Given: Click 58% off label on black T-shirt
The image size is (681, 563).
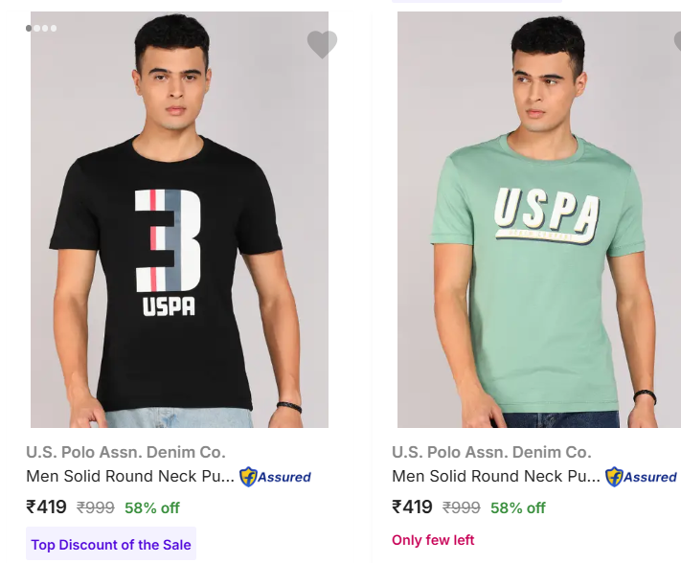Looking at the screenshot, I should pos(151,508).
